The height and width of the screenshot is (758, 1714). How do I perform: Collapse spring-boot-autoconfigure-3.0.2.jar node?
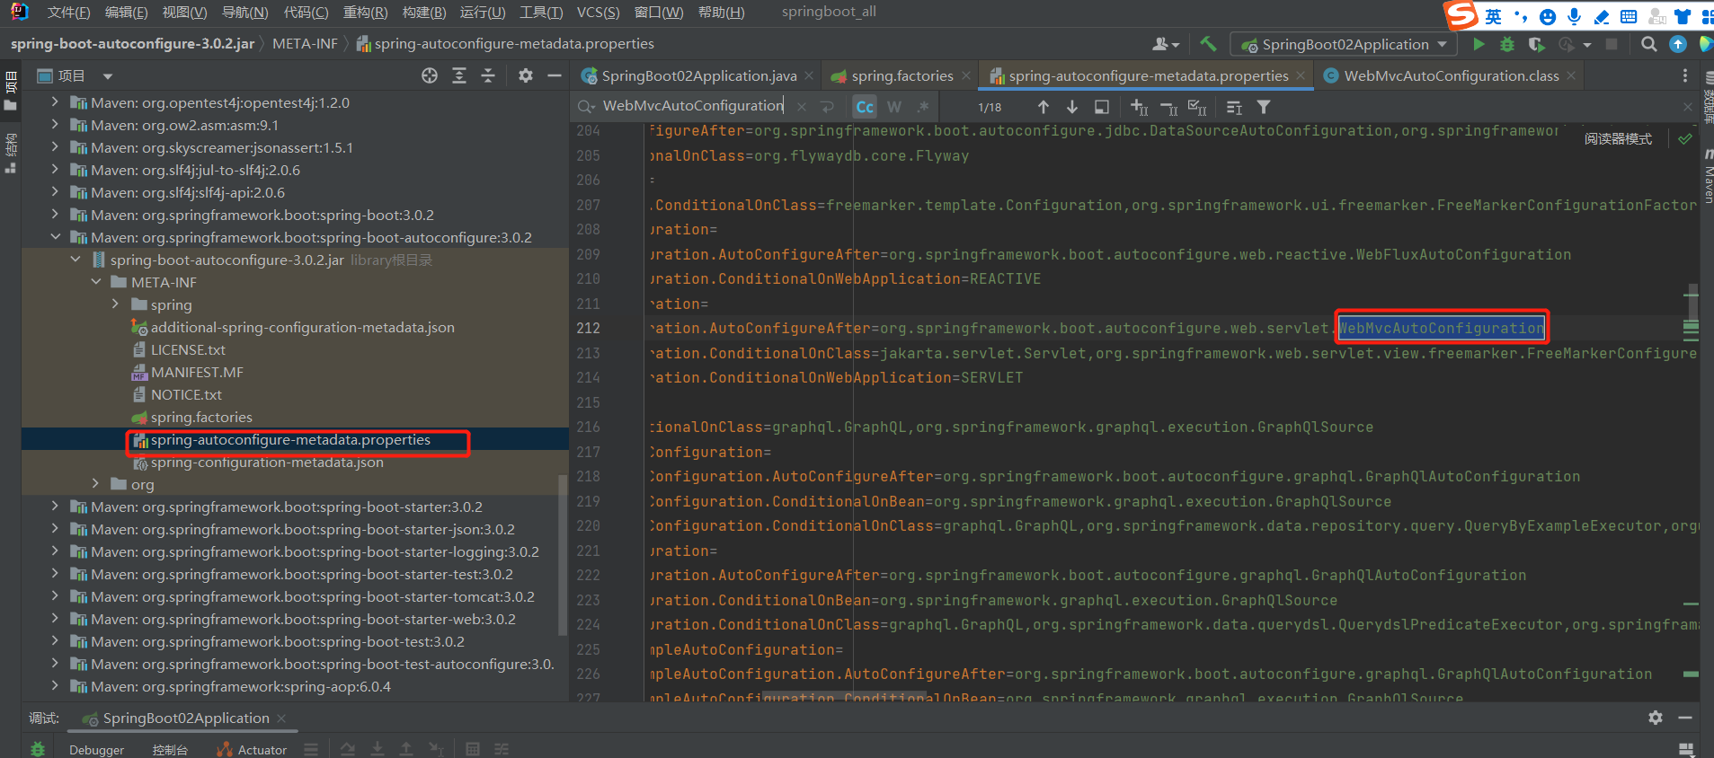click(x=75, y=260)
